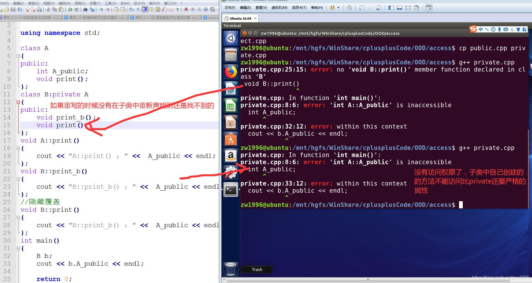The width and height of the screenshot is (532, 283).
Task: Toggle VMware library sidebar view
Action: [x=391, y=8]
